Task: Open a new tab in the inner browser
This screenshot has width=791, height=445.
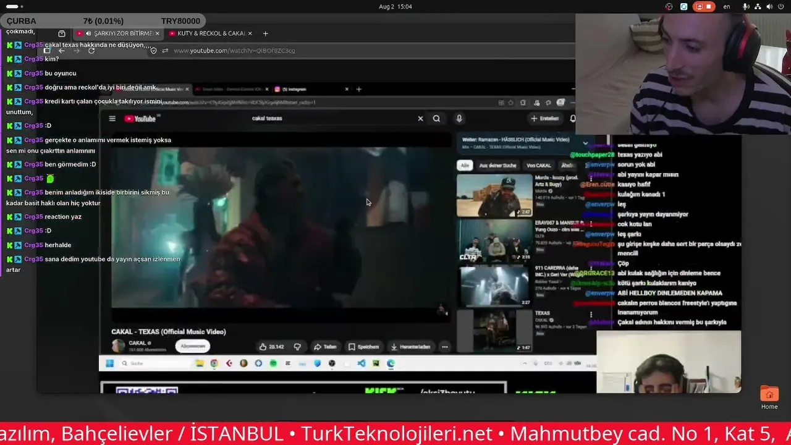Action: 358,89
